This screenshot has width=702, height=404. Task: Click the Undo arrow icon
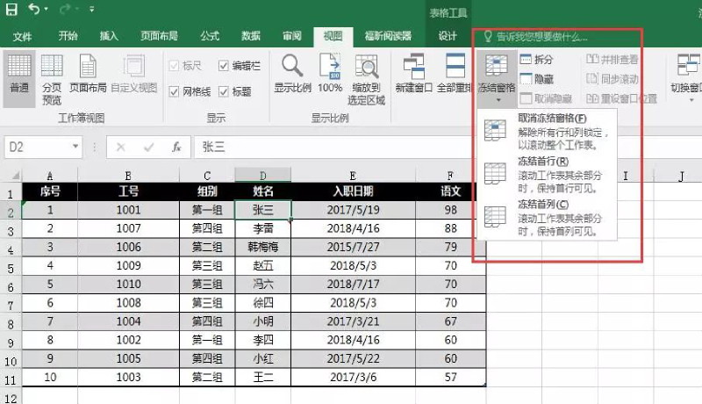[x=33, y=11]
